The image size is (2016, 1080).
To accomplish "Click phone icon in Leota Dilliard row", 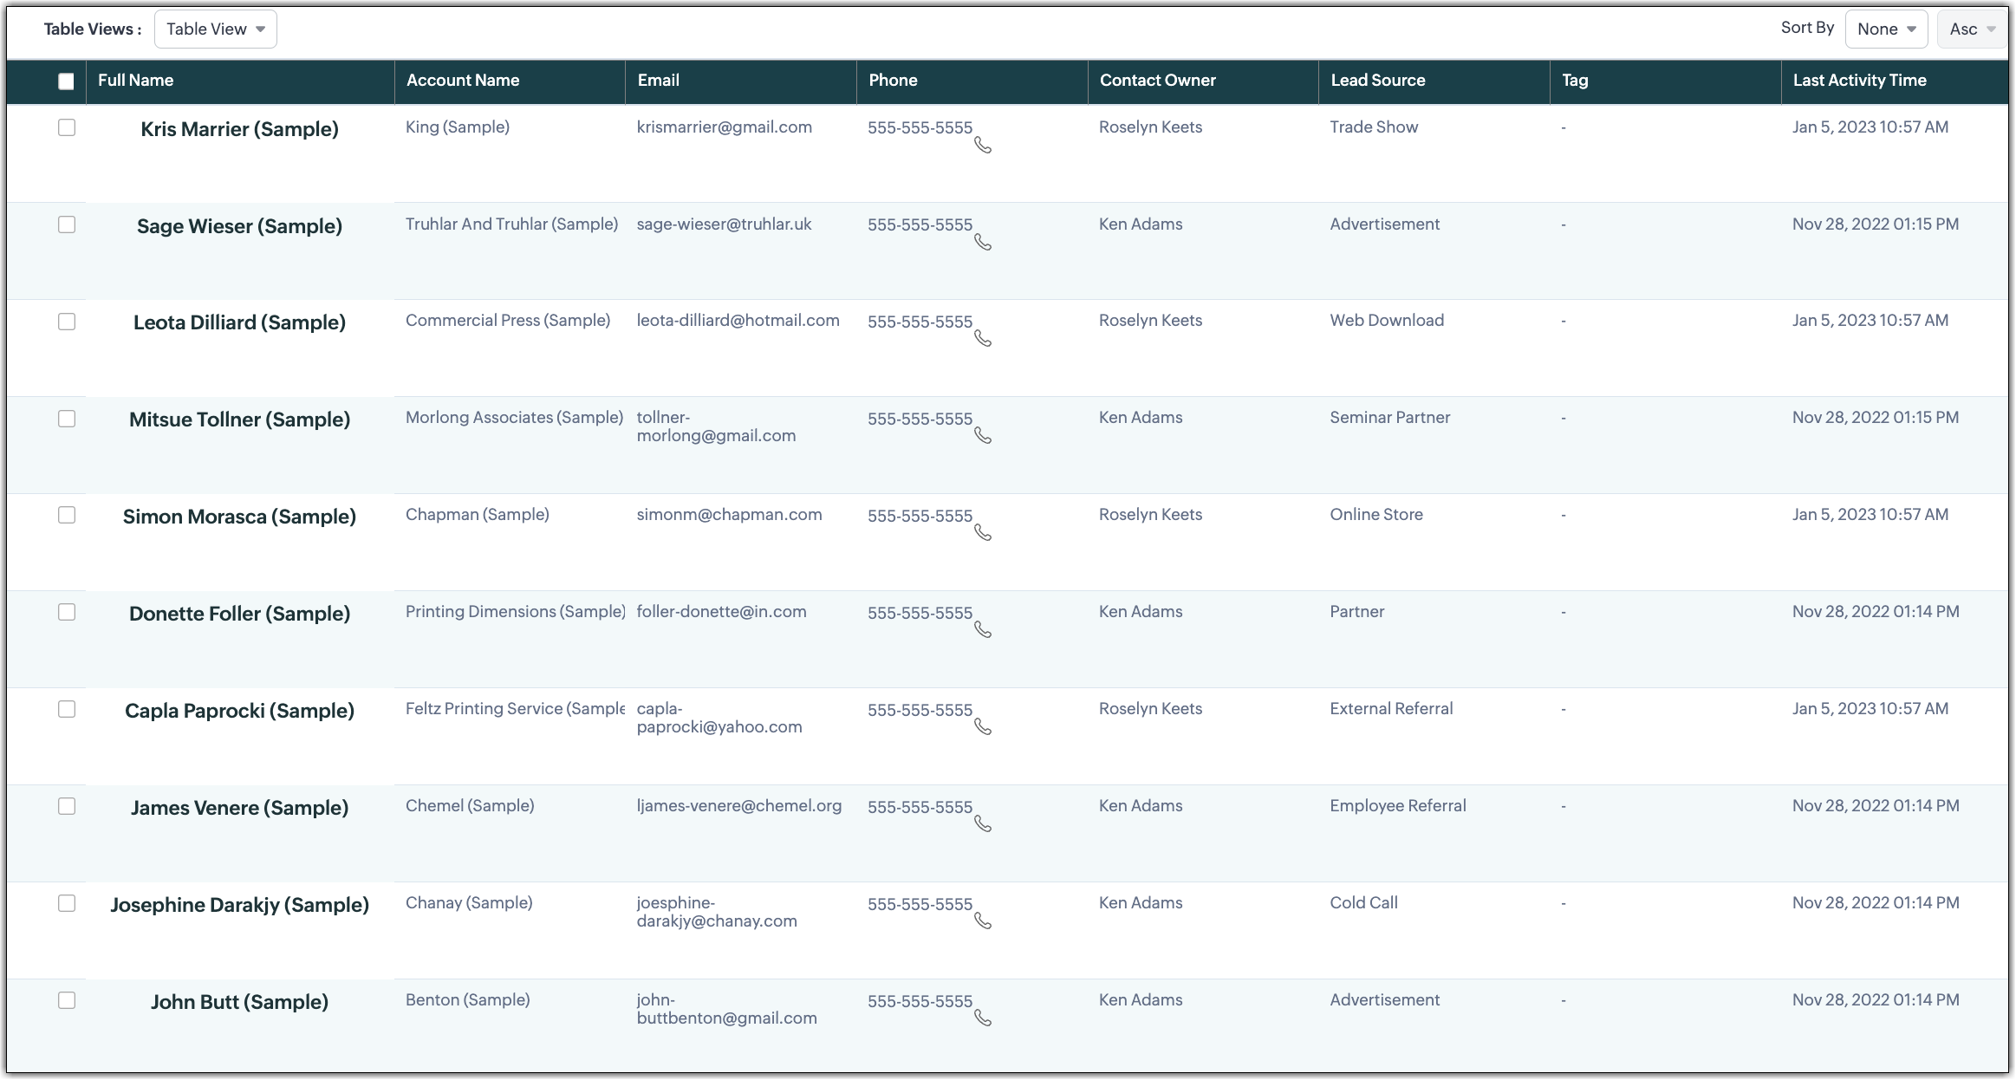I will tap(983, 339).
